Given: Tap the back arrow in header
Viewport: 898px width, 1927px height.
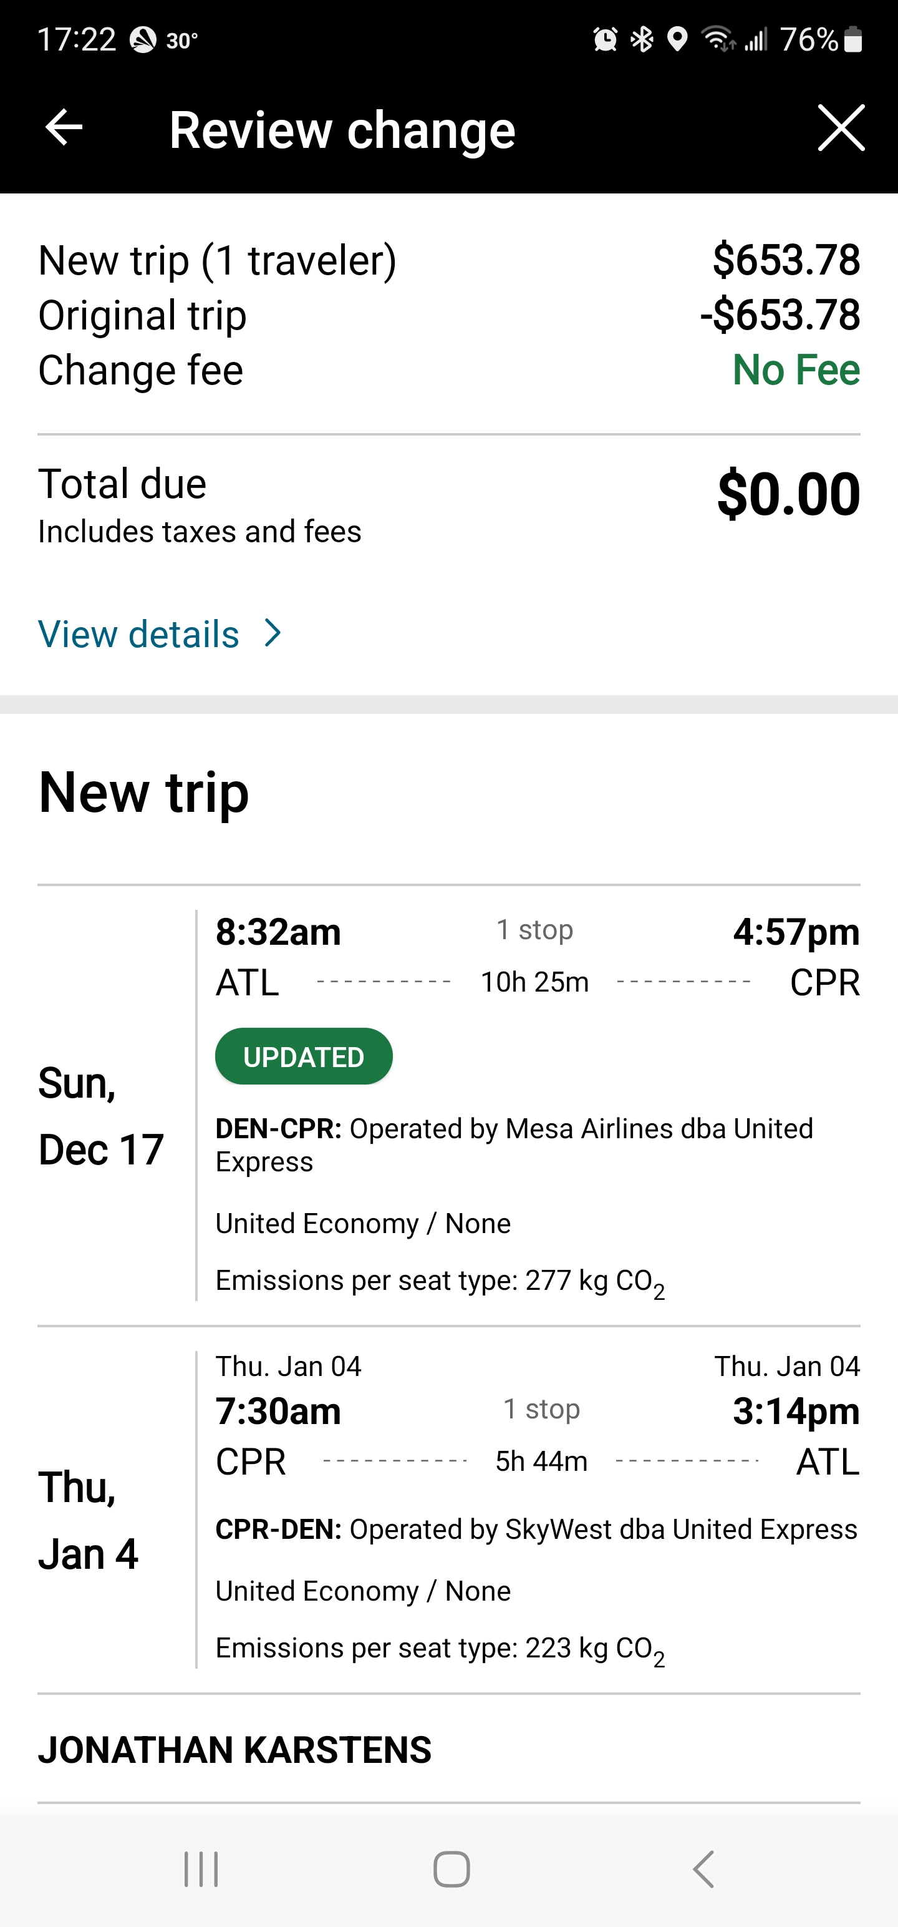Looking at the screenshot, I should pos(64,128).
